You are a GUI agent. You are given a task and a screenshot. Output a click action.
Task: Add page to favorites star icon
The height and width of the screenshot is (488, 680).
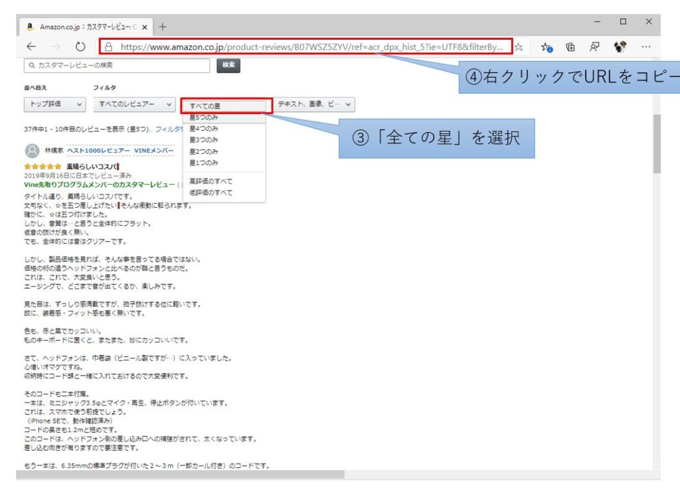[x=519, y=47]
